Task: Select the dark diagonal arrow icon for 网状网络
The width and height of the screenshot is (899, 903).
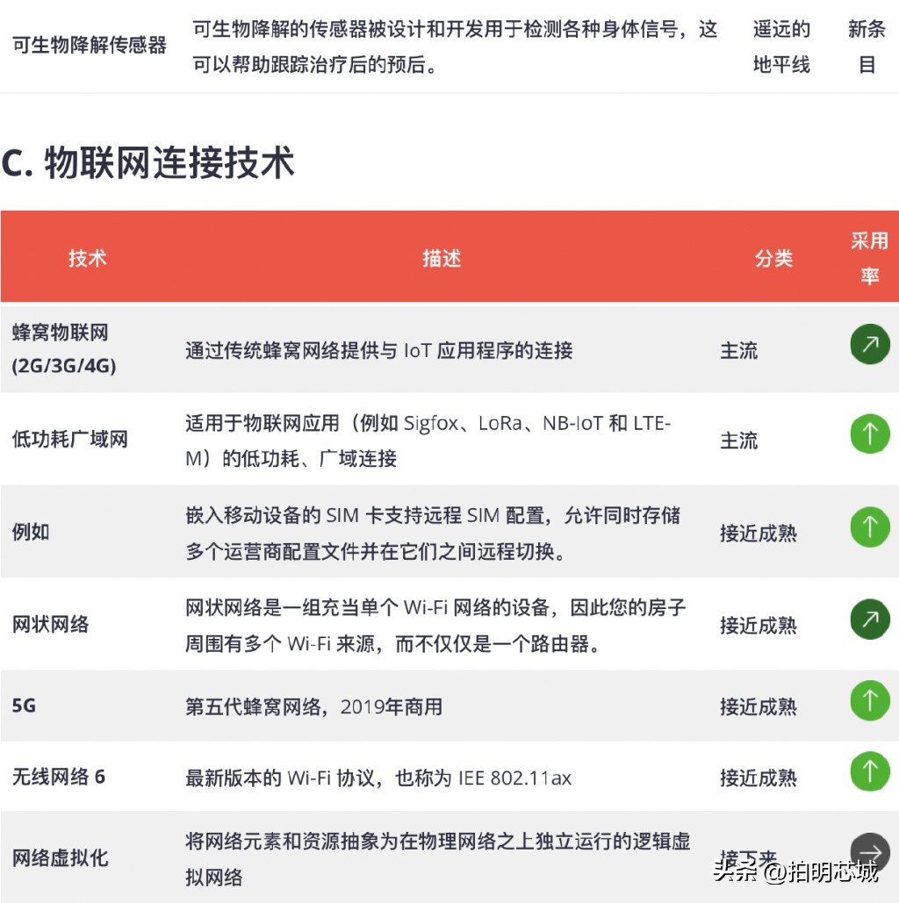Action: (x=869, y=619)
